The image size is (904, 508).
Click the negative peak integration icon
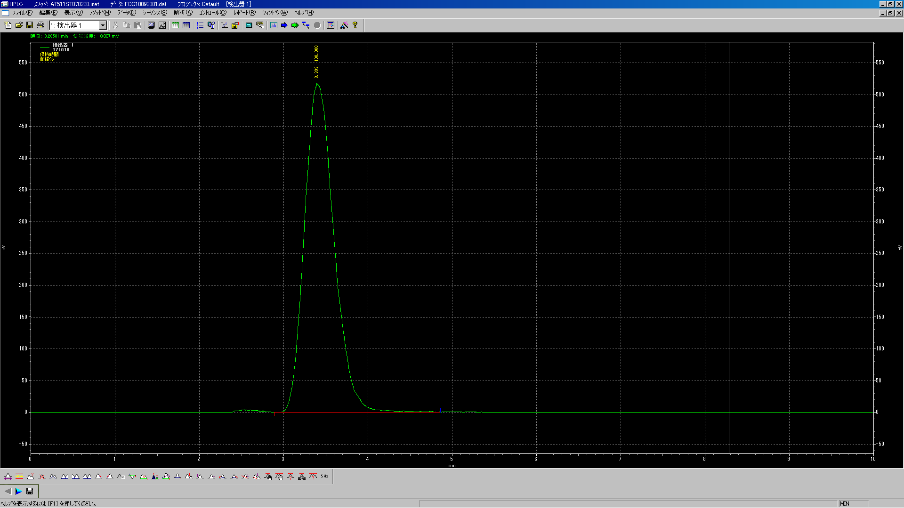(x=132, y=476)
